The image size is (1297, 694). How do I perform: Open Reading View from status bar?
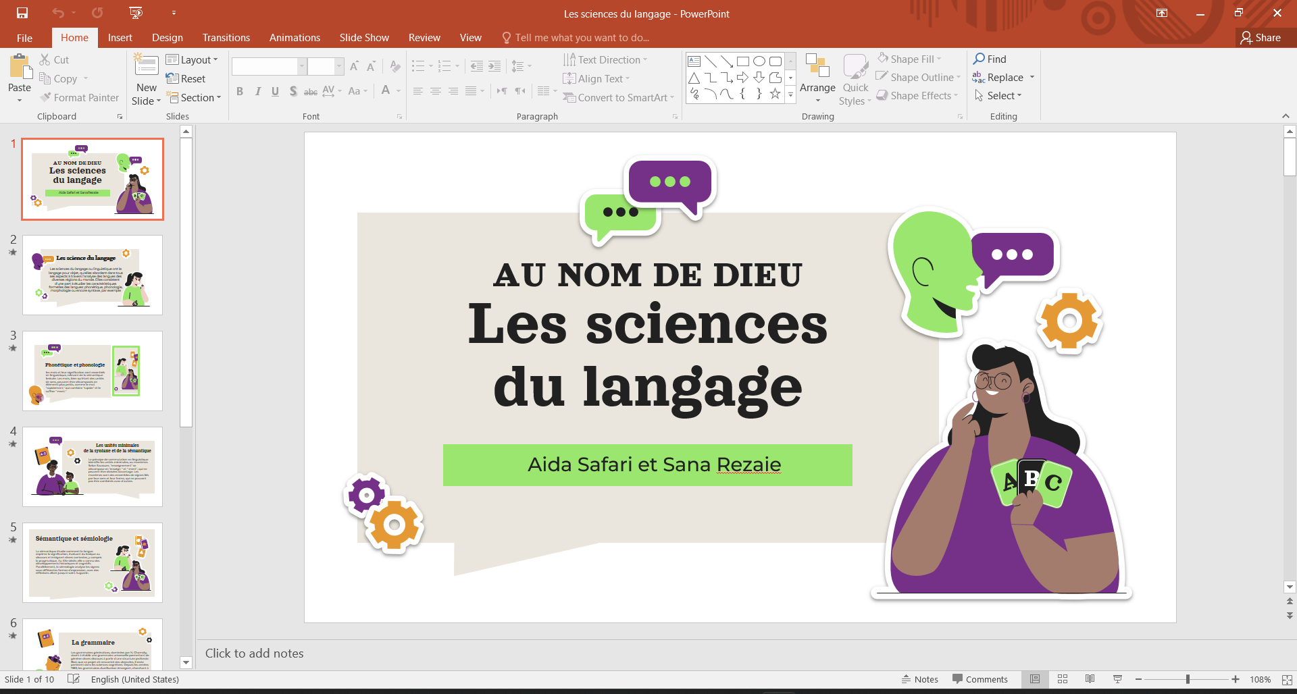click(x=1090, y=679)
